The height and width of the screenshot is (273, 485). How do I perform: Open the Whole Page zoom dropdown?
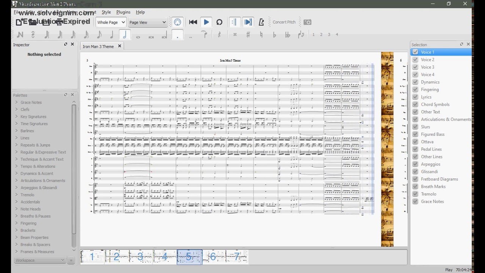pos(111,22)
